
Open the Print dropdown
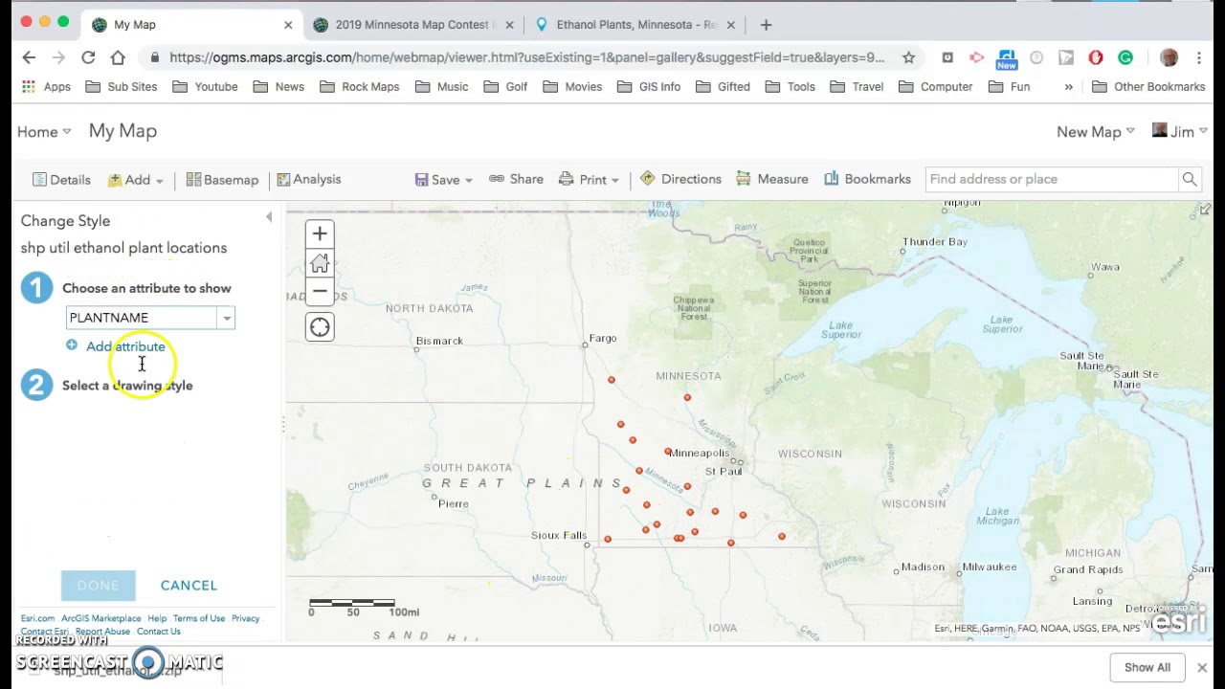589,179
